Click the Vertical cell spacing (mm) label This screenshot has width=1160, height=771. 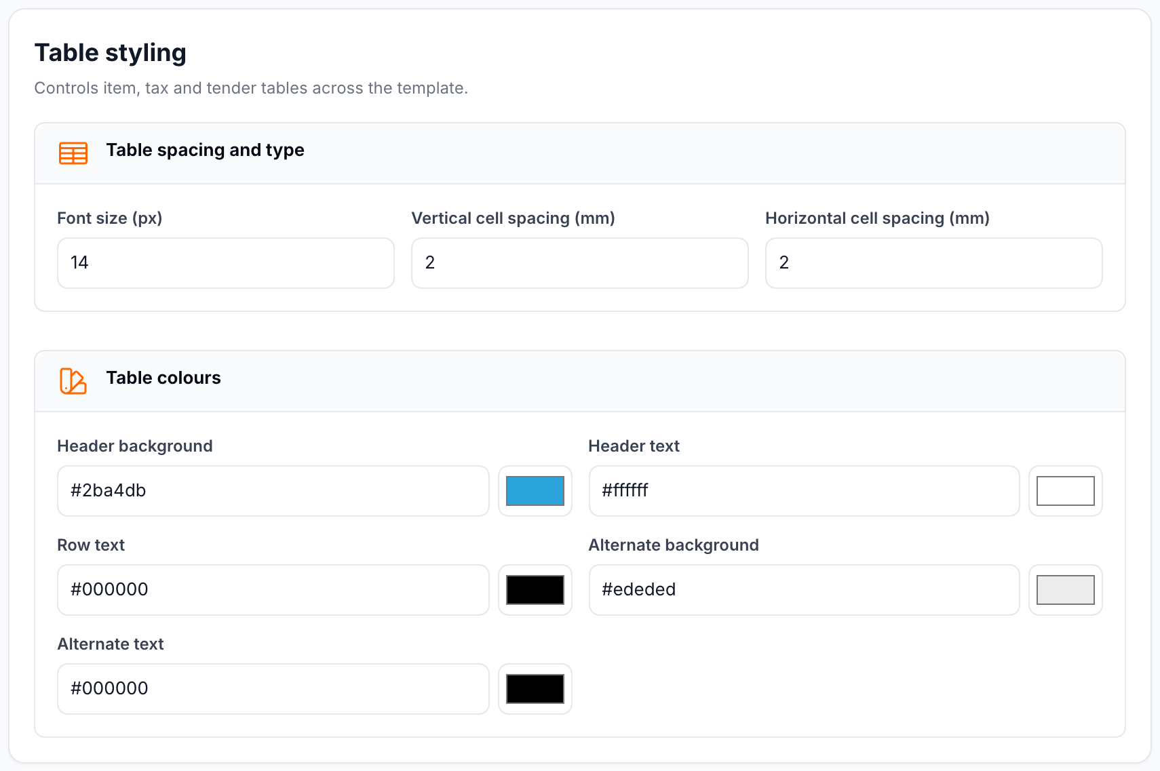click(x=514, y=218)
